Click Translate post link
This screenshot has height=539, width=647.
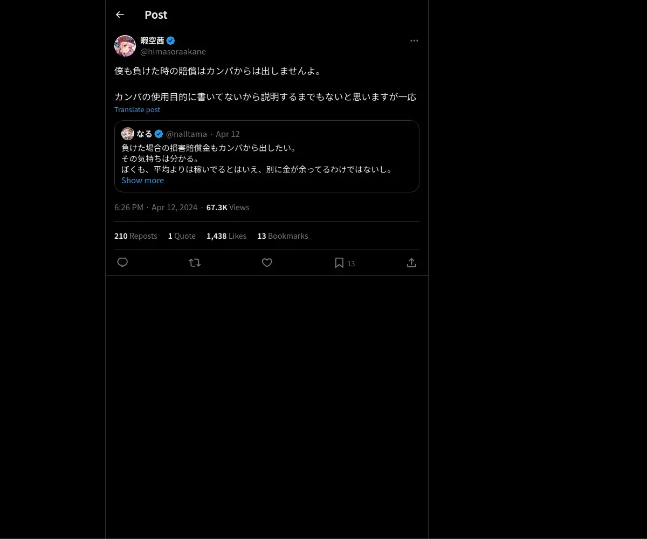click(x=137, y=109)
